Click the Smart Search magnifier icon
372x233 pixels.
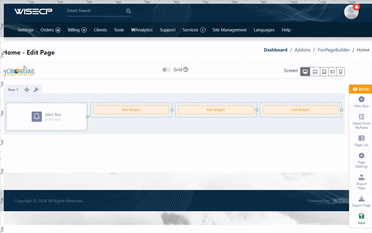[128, 11]
